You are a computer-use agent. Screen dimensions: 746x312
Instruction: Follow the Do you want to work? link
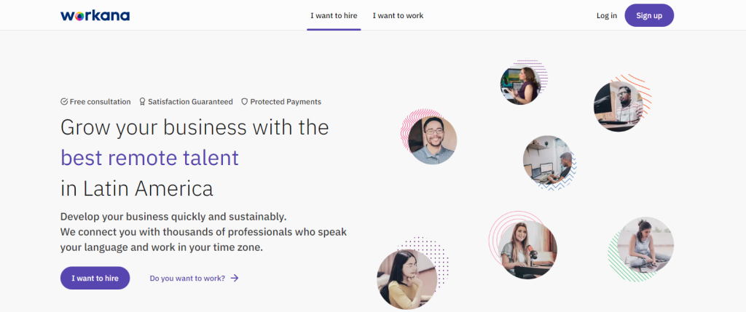[x=187, y=278]
